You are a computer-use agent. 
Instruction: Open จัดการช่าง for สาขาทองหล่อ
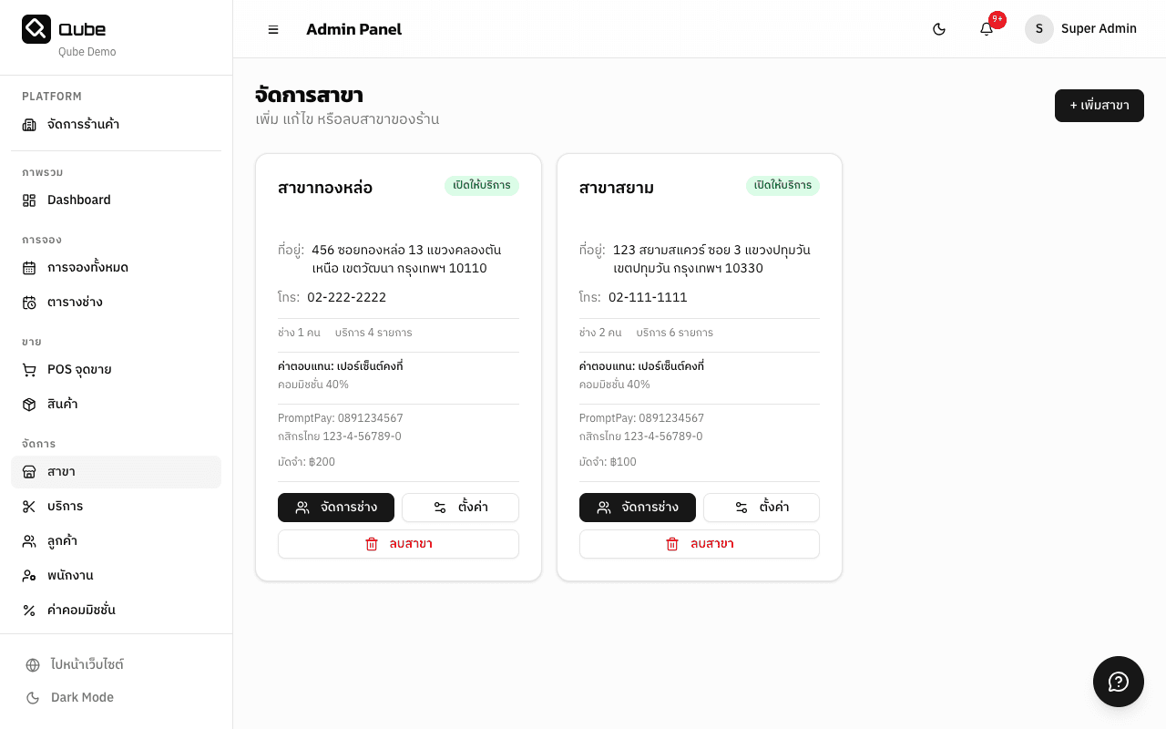(x=336, y=508)
